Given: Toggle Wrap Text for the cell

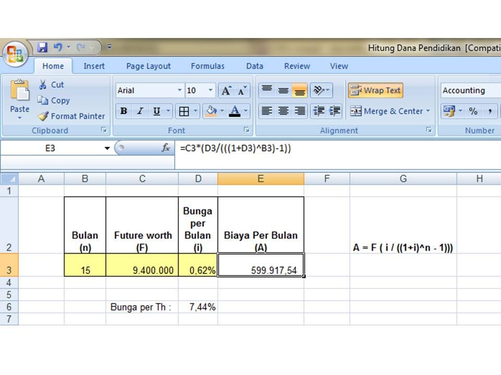Looking at the screenshot, I should point(376,91).
